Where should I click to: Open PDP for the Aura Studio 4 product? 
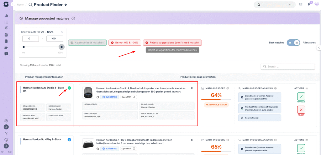[129, 97]
